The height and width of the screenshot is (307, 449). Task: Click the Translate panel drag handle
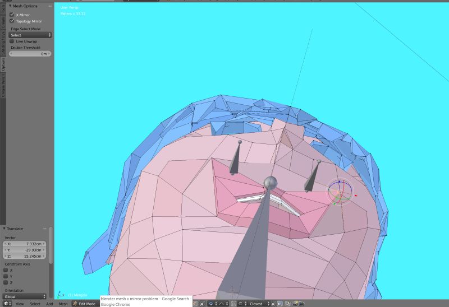click(x=45, y=229)
